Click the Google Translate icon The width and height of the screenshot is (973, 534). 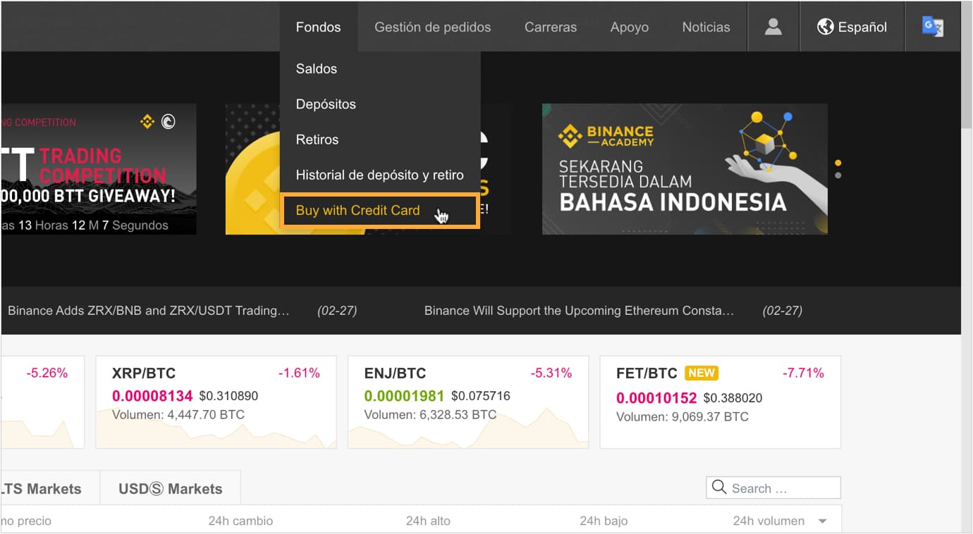[x=932, y=27]
